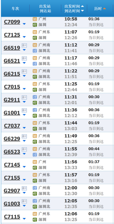Click the ID card icon beside G6523

24,150
